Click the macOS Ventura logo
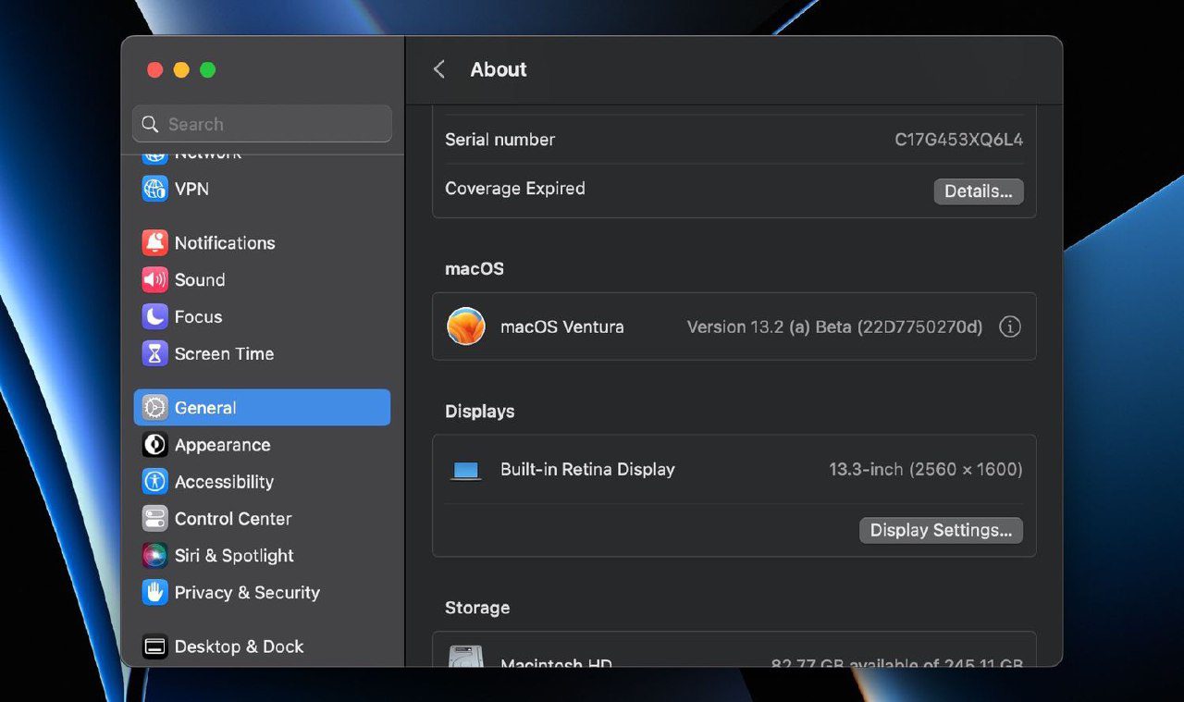This screenshot has height=702, width=1184. [x=466, y=326]
